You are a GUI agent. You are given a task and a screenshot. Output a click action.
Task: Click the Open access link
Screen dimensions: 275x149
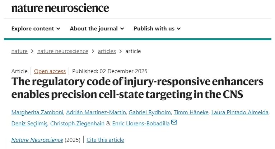[x=50, y=71]
